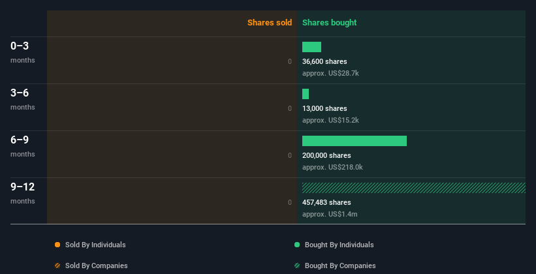
Task: Click the orange Sold By Individuals legend dot
Action: click(x=57, y=245)
